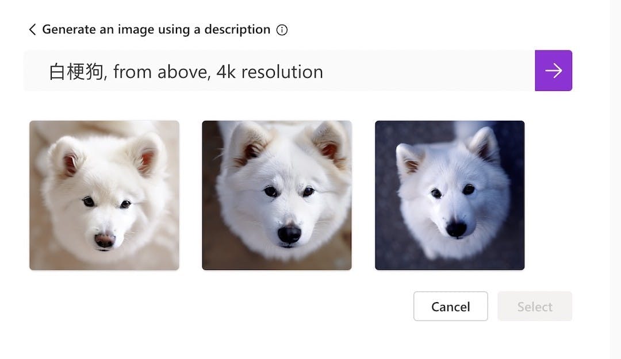Click the word "description" in the heading
The image size is (621, 359).
click(x=237, y=30)
